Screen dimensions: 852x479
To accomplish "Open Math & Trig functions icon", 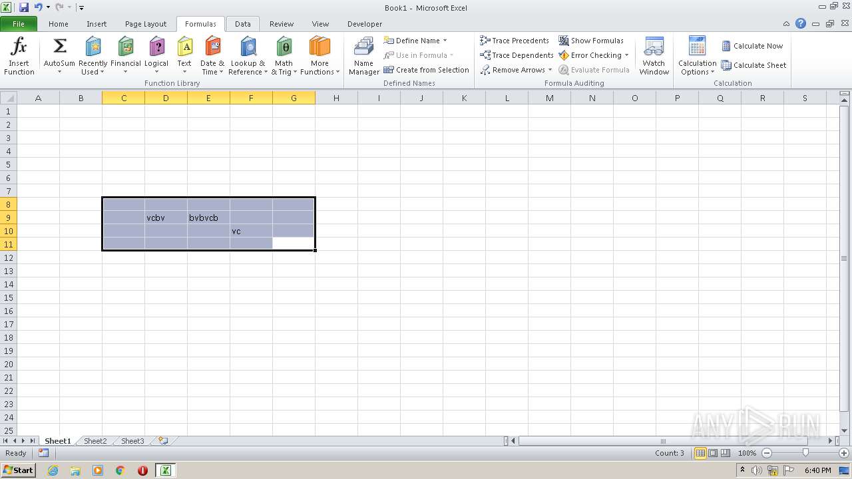I will pyautogui.click(x=284, y=47).
